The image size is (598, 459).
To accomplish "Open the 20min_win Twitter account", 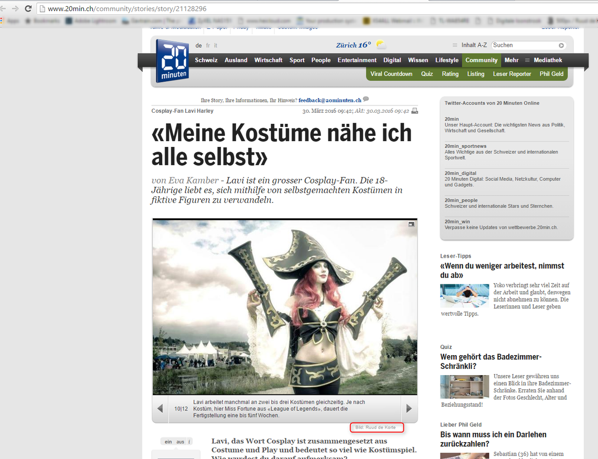I will pyautogui.click(x=457, y=222).
